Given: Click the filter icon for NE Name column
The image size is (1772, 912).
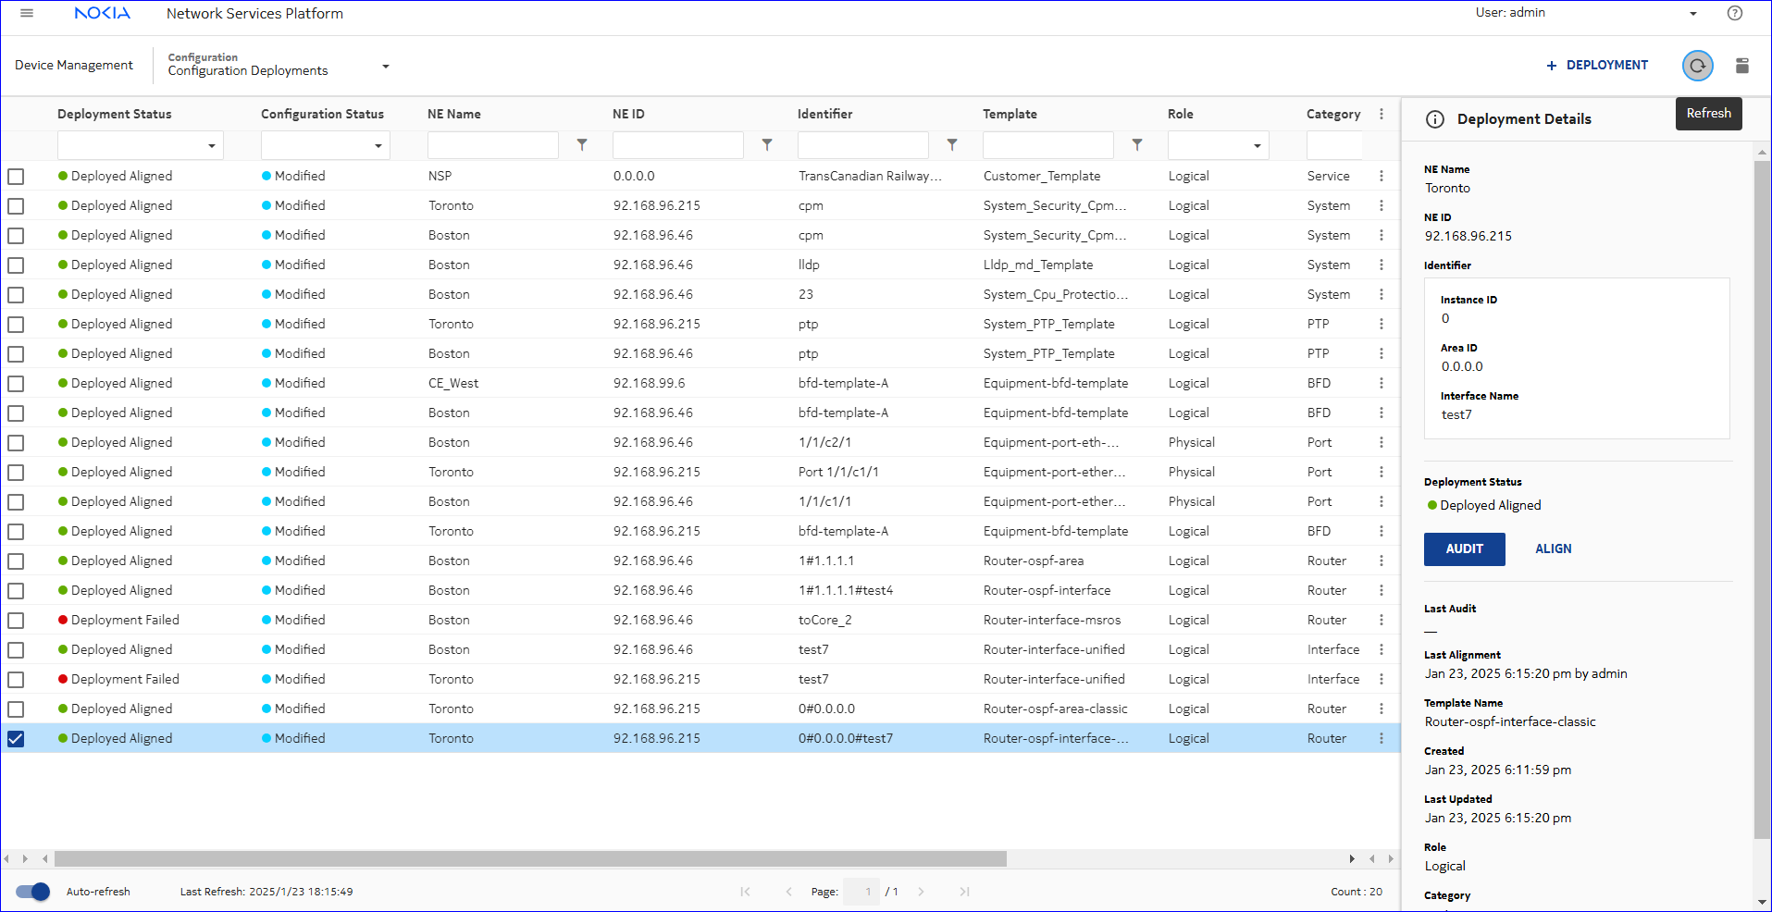Looking at the screenshot, I should click(582, 145).
